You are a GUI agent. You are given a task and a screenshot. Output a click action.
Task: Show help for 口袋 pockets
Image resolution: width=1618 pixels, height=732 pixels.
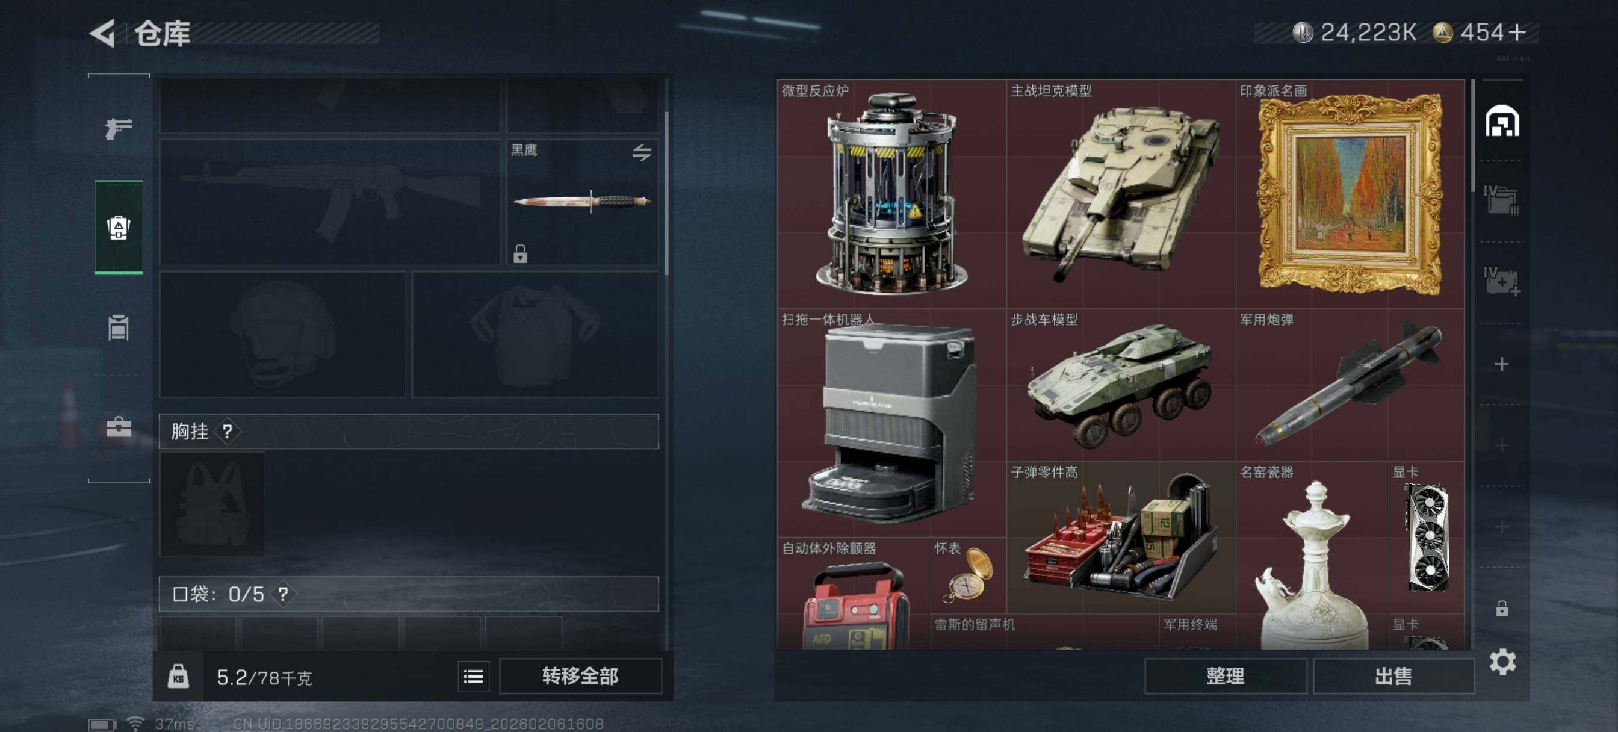click(x=284, y=594)
